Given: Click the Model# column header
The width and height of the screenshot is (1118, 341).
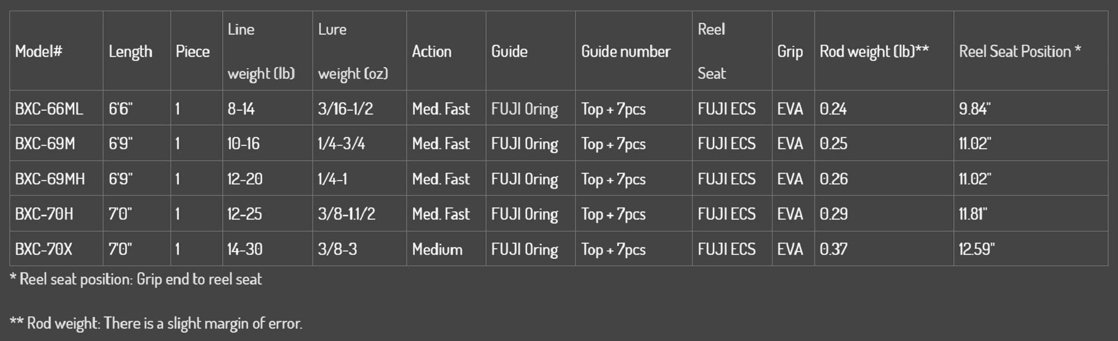Looking at the screenshot, I should (39, 51).
